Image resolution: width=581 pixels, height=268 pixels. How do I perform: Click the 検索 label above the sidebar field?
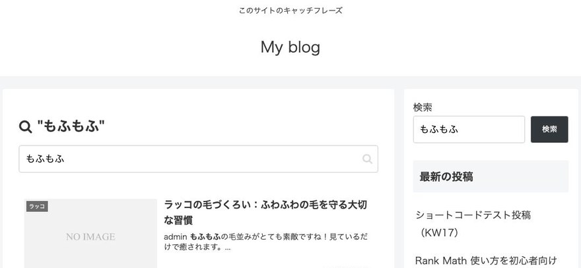pos(423,107)
